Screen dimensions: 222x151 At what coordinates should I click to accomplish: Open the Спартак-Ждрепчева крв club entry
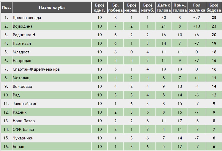tap(36, 69)
